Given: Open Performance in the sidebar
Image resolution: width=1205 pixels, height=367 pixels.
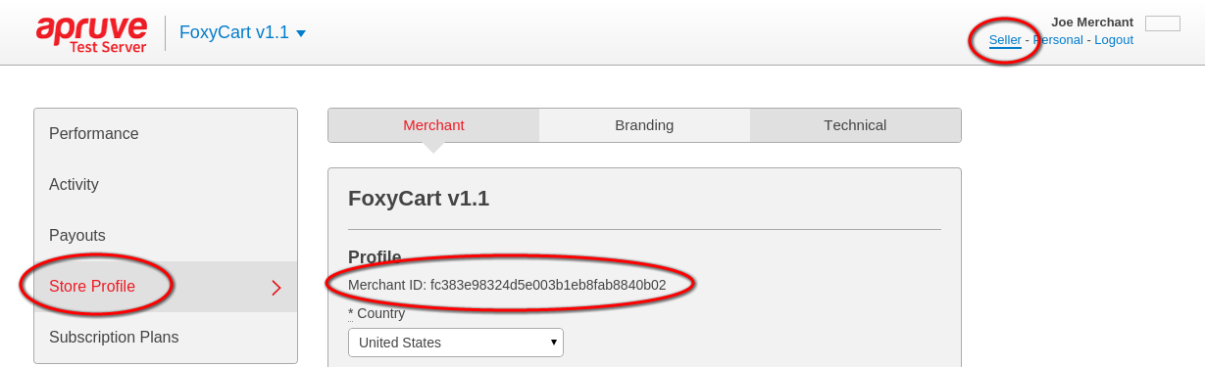Looking at the screenshot, I should coord(166,134).
